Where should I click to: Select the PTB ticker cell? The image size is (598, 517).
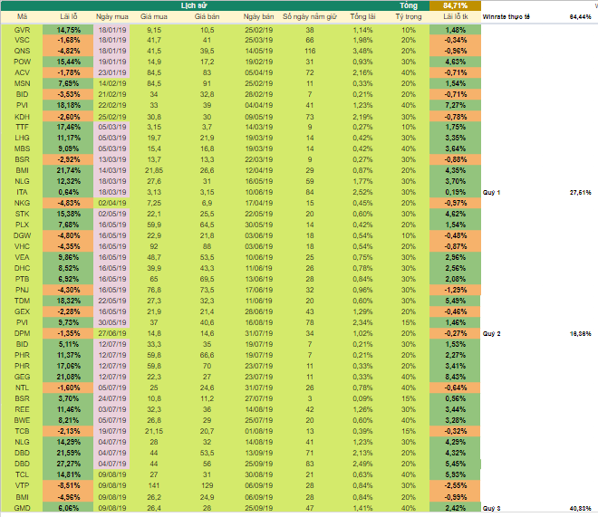(22, 279)
